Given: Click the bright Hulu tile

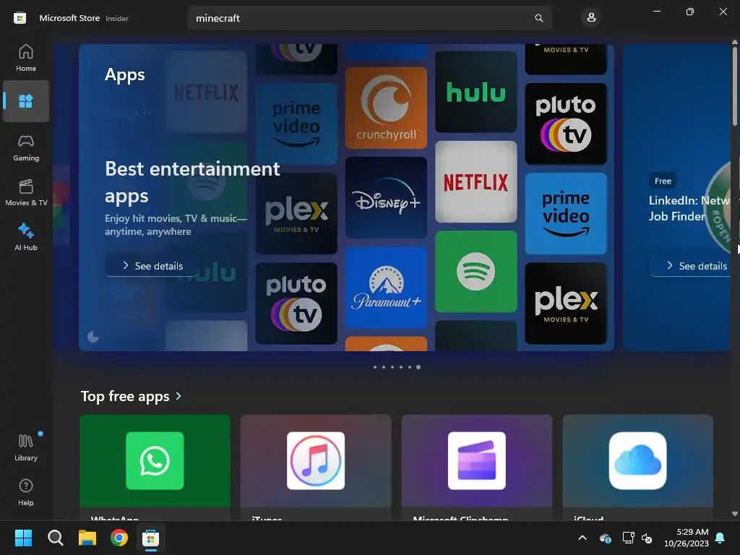Looking at the screenshot, I should click(476, 92).
